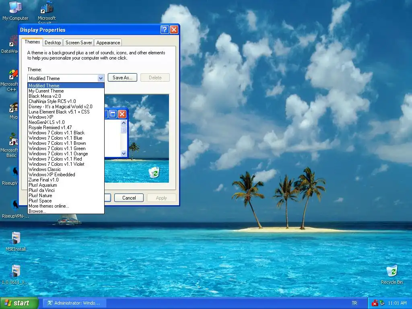Choose Disney - It's a Magical World v2.0
This screenshot has width=412, height=309.
[66, 107]
